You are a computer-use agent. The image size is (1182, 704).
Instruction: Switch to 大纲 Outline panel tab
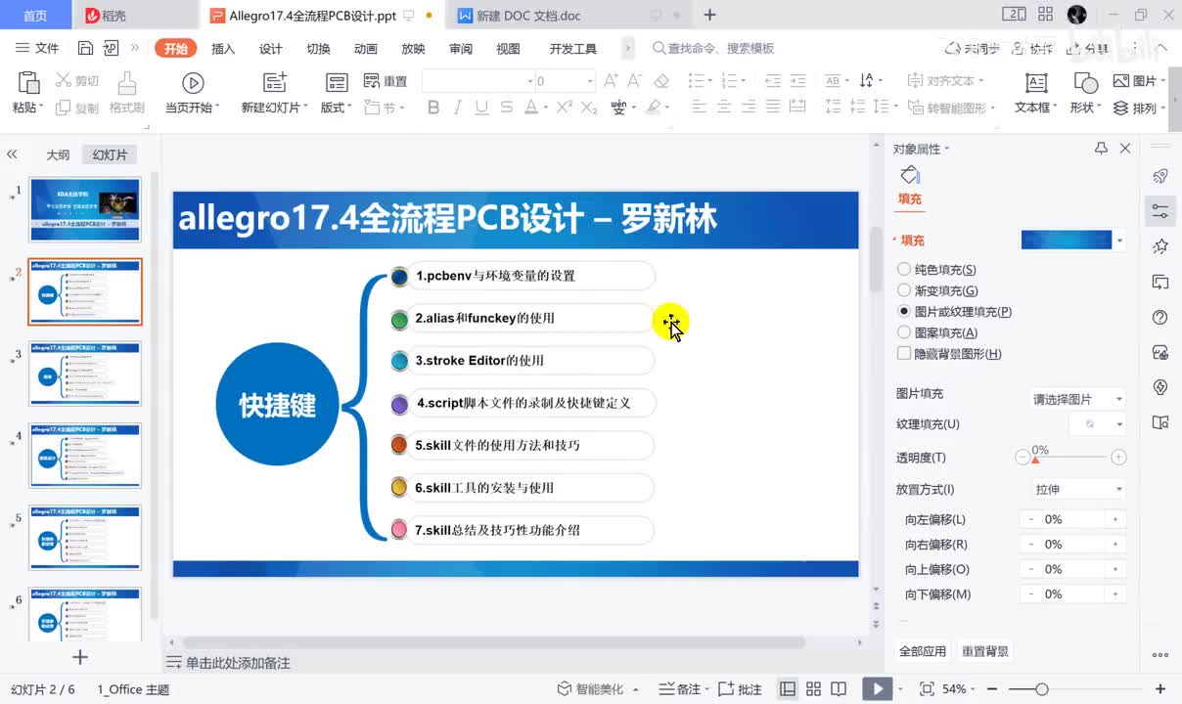(x=58, y=154)
